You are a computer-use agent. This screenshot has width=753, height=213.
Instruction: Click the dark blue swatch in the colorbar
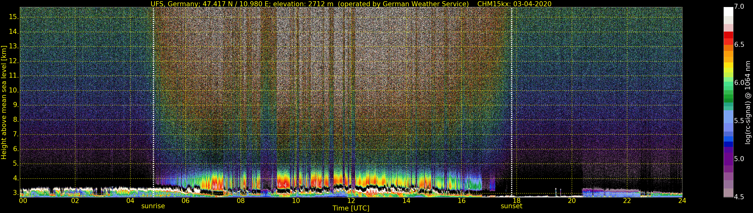[x=728, y=144]
